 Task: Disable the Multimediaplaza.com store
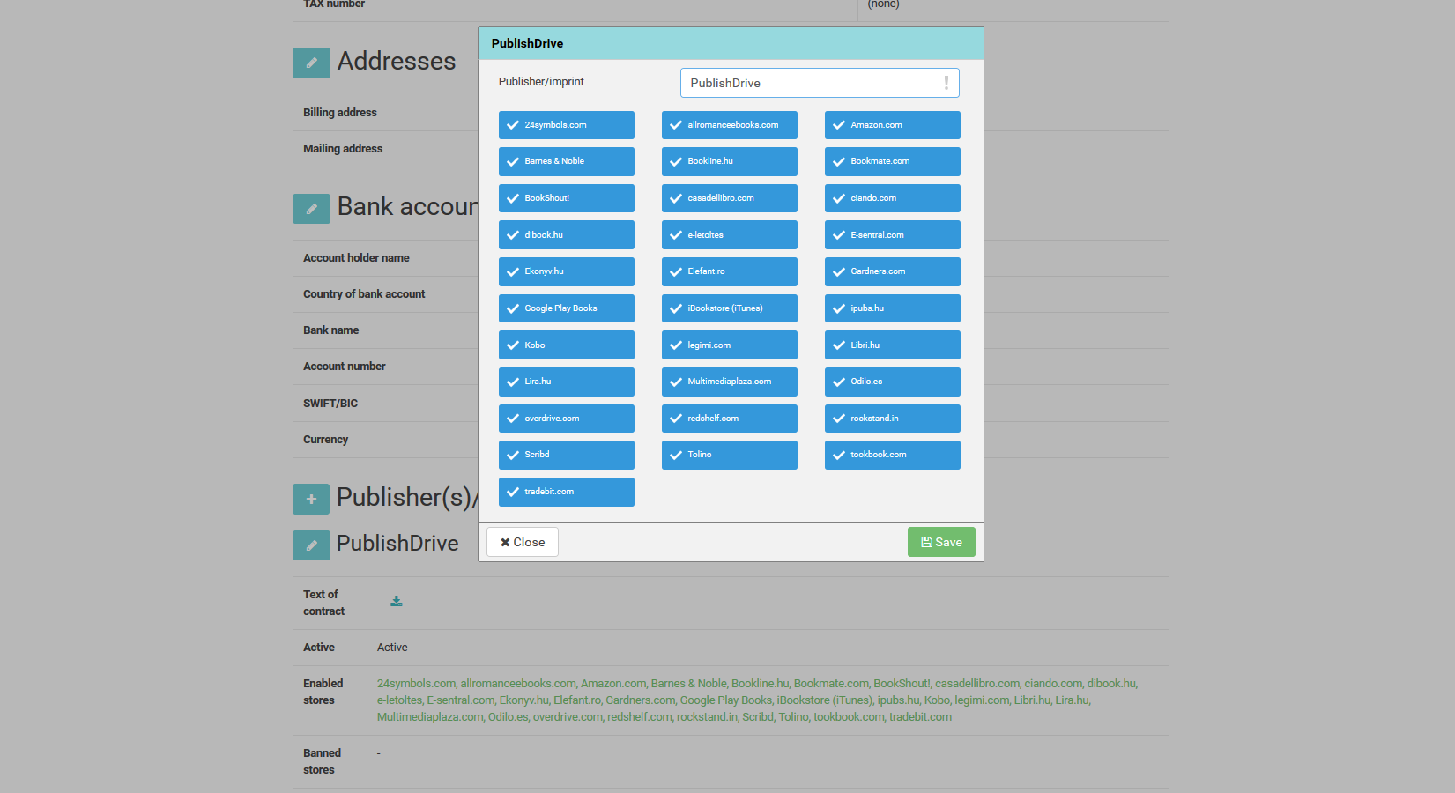[730, 382]
